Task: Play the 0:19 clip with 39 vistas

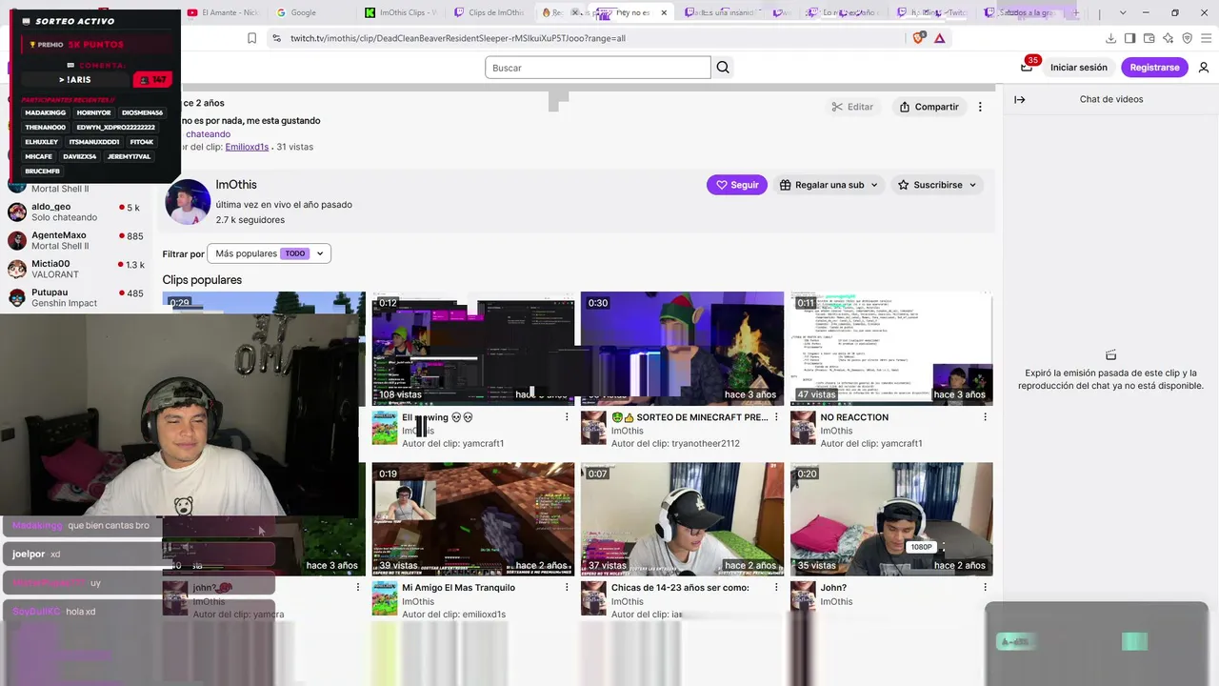Action: (473, 519)
